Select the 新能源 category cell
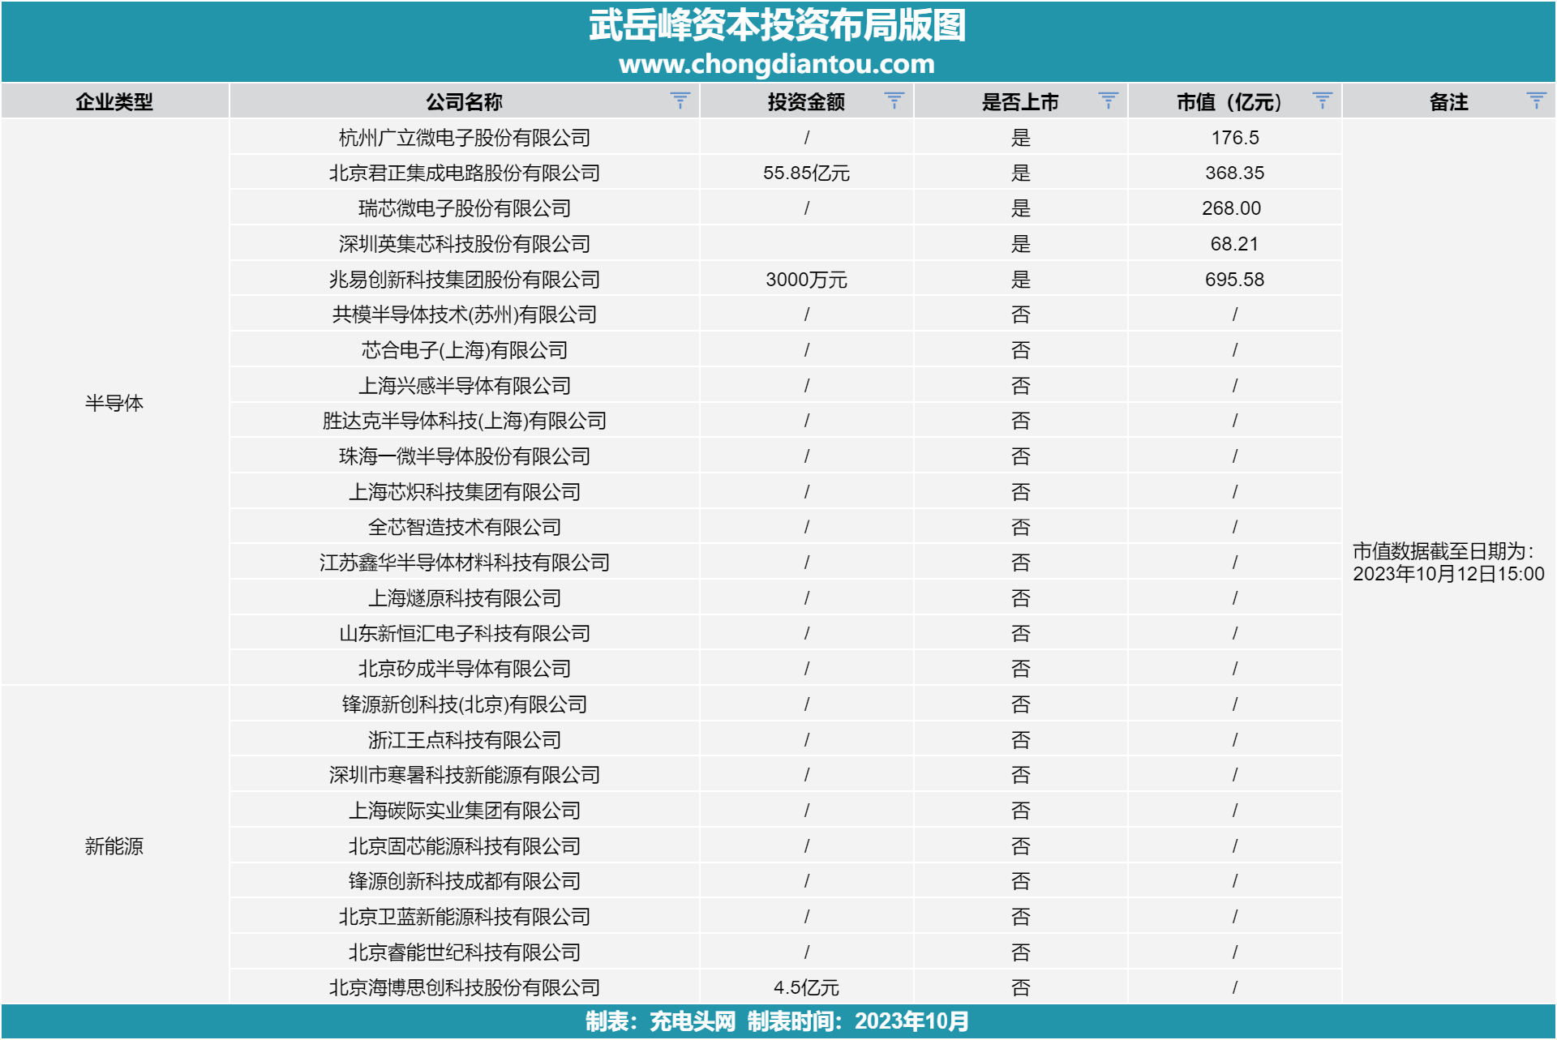The image size is (1557, 1040). click(x=114, y=845)
